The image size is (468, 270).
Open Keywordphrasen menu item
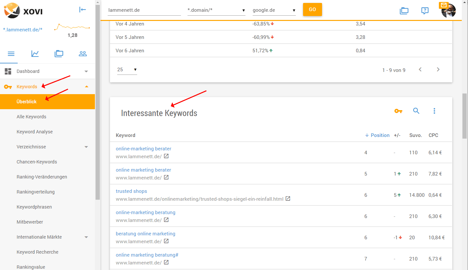point(34,207)
